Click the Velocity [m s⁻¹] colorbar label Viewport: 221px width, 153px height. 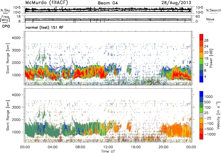pos(218,115)
